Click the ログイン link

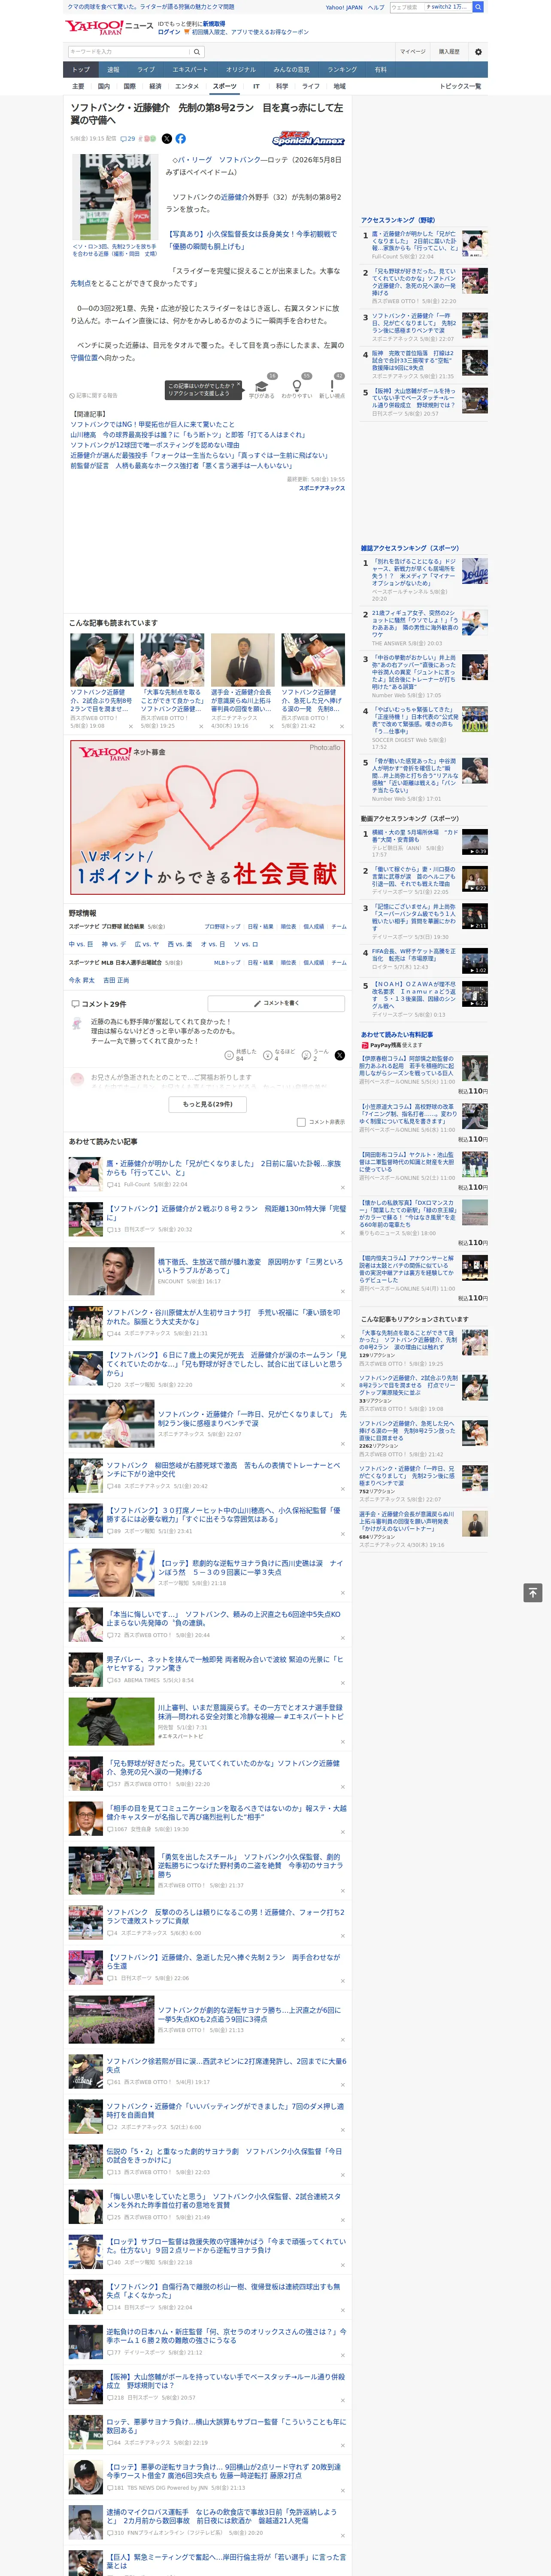[x=169, y=32]
